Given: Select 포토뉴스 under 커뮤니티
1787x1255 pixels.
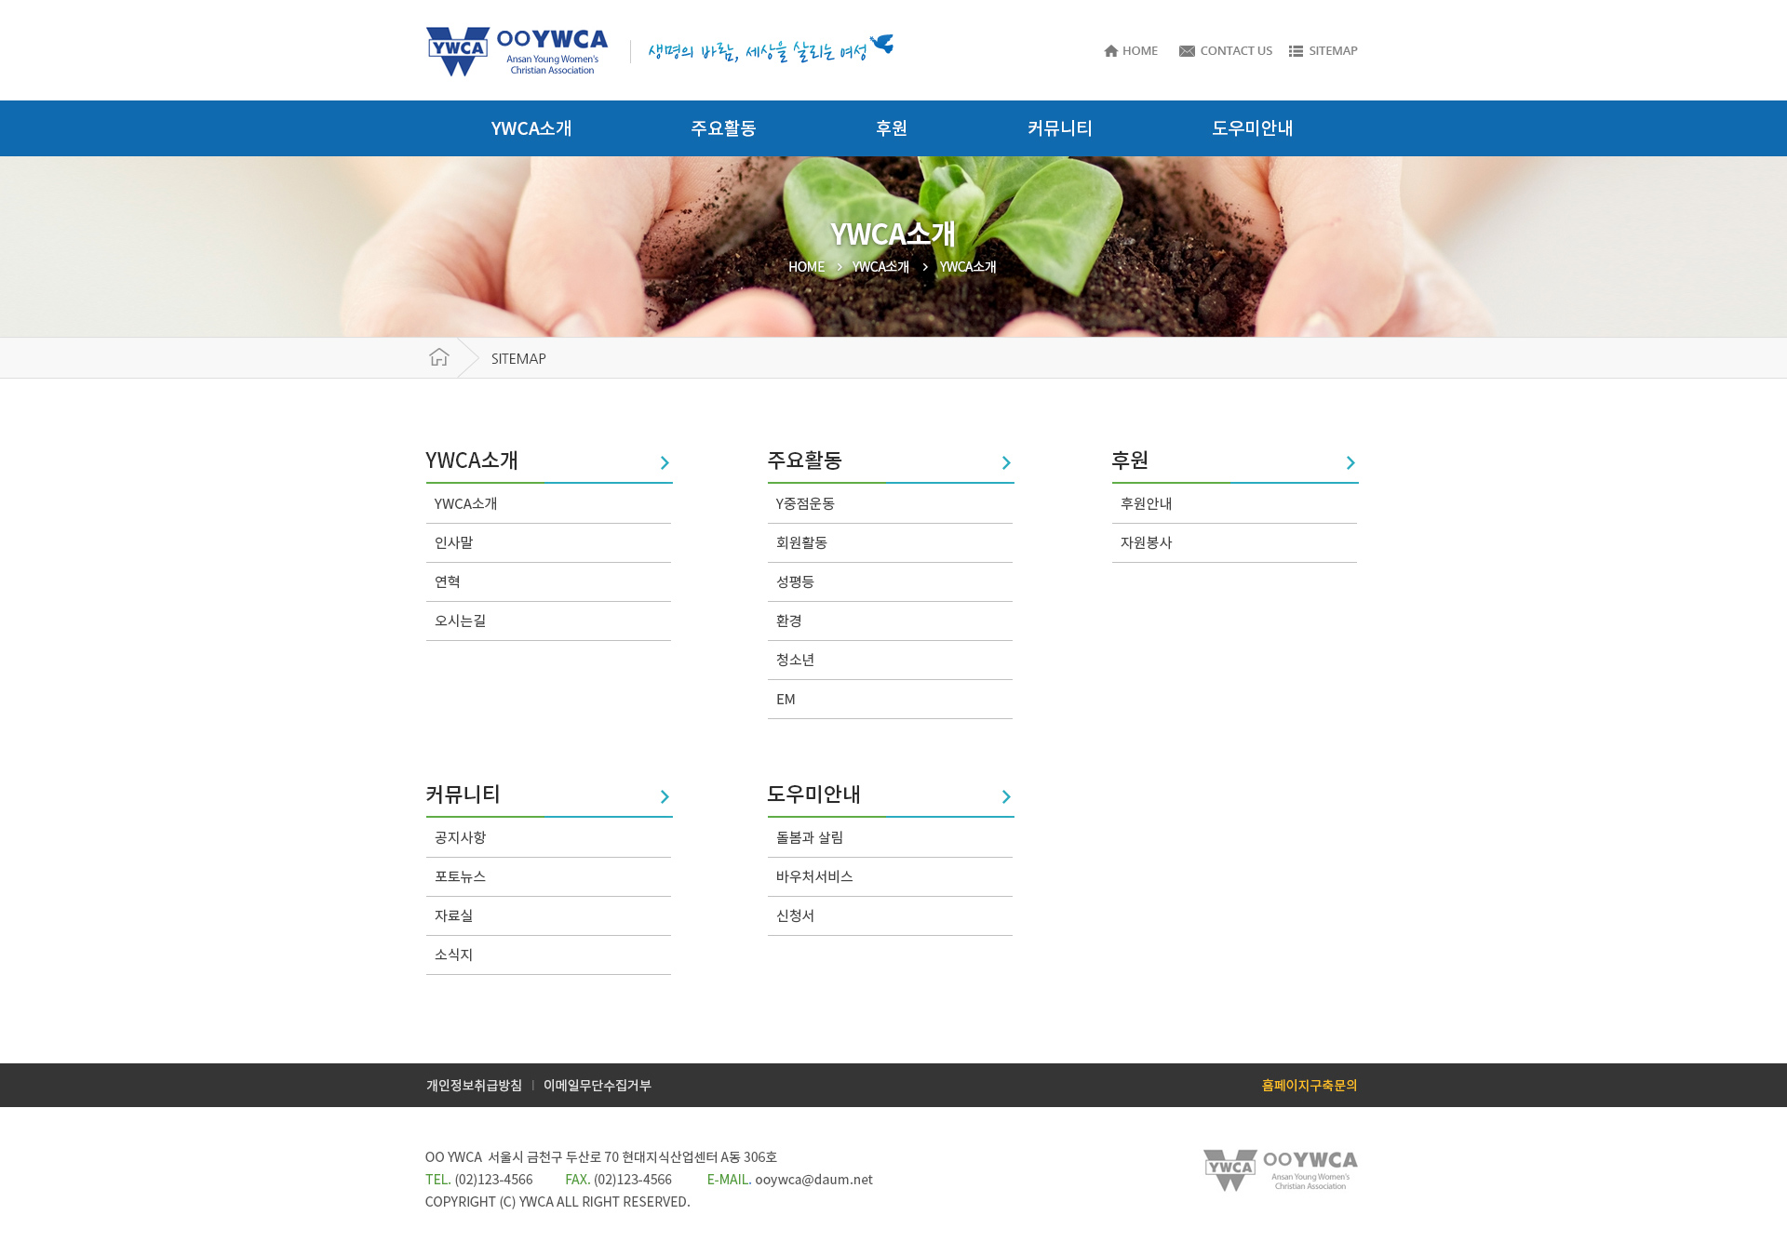Looking at the screenshot, I should 459,876.
